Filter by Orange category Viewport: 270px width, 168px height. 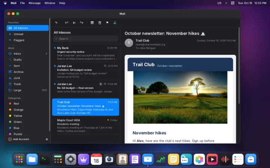pyautogui.click(x=27, y=110)
